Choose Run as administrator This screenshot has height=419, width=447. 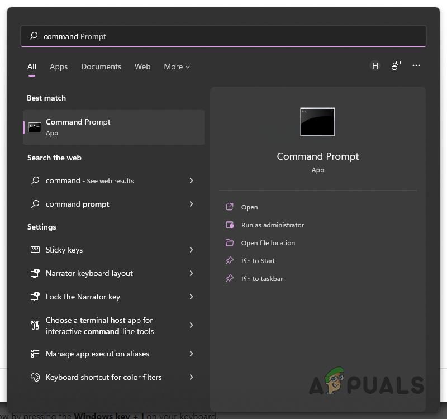[273, 225]
